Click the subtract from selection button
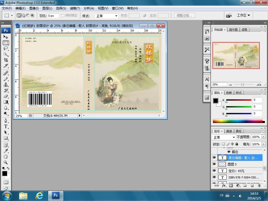This screenshot has height=201, width=268. (x=28, y=15)
